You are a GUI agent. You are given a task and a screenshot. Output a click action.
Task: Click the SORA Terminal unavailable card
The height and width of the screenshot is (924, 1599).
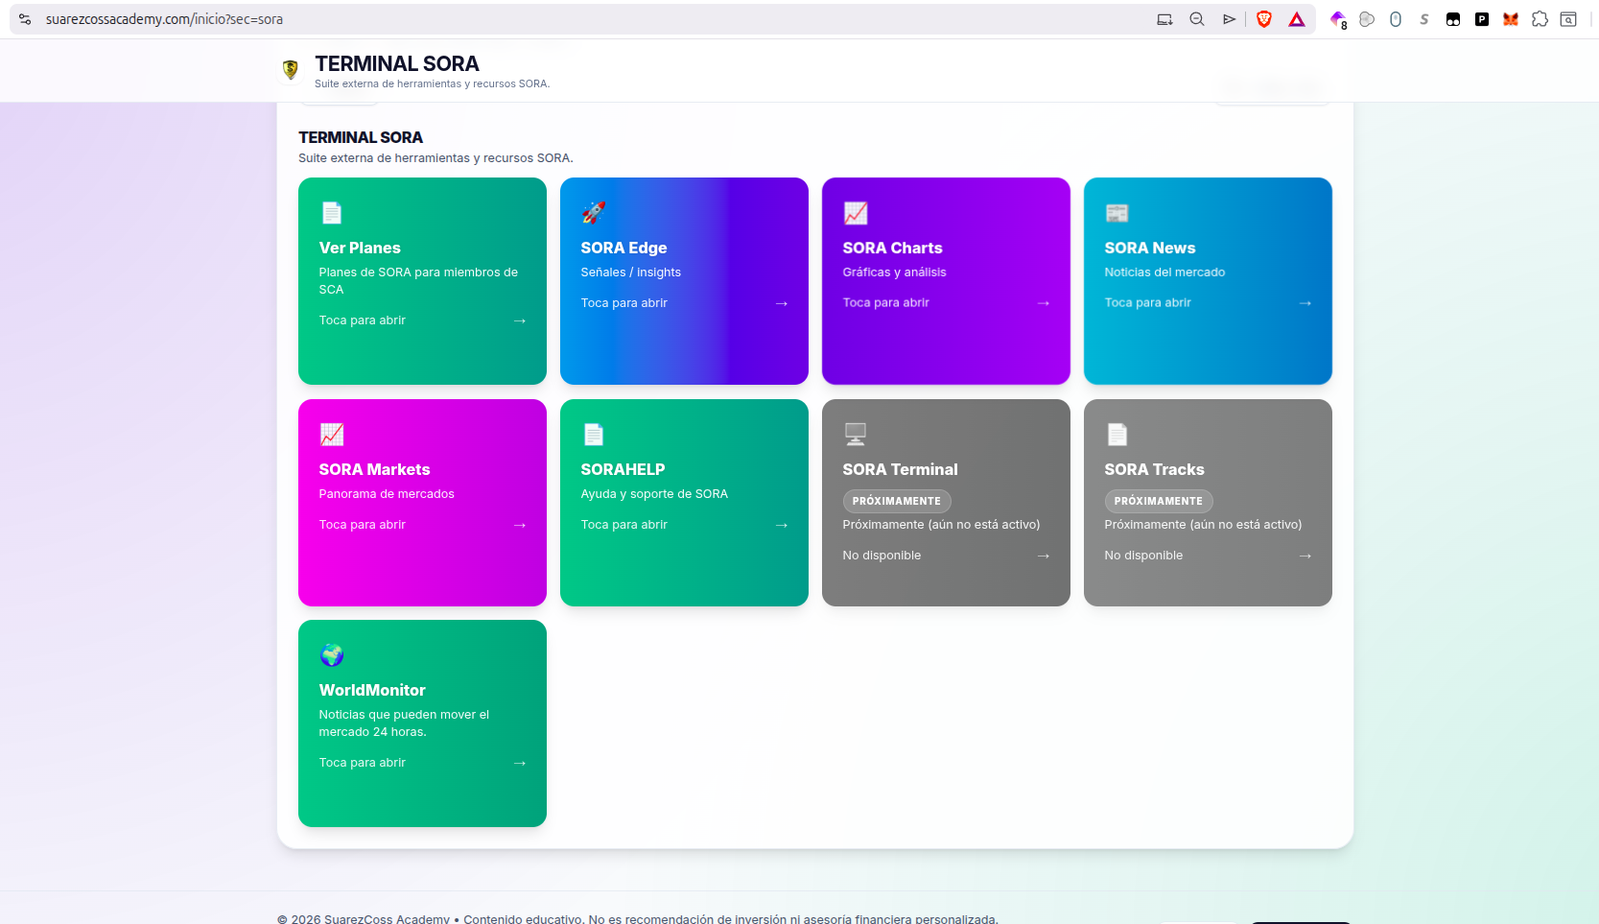coord(945,502)
